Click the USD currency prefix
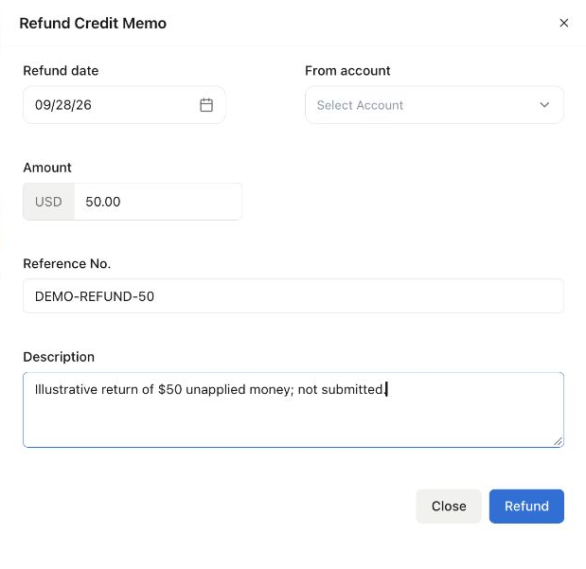The image size is (586, 569). coord(48,202)
